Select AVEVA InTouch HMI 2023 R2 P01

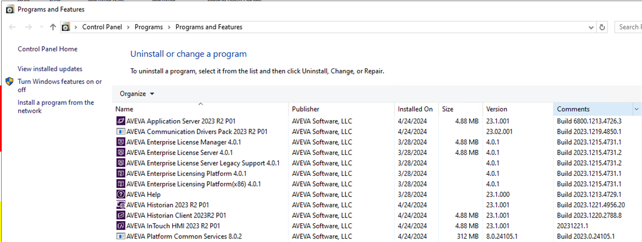pos(173,225)
